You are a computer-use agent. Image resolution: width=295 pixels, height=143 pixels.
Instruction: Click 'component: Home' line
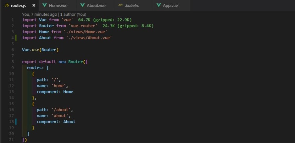pyautogui.click(x=55, y=92)
